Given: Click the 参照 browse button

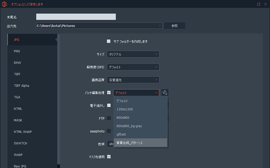Looking at the screenshot, I should [174, 26].
